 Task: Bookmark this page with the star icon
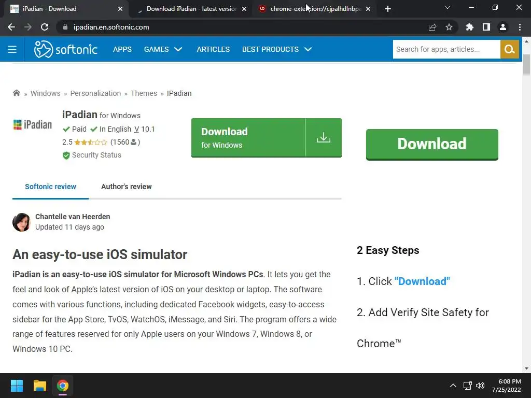point(449,27)
